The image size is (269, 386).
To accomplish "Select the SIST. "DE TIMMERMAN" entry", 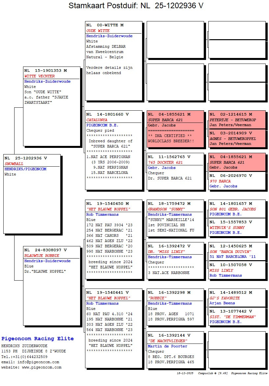I will (x=237, y=317).
